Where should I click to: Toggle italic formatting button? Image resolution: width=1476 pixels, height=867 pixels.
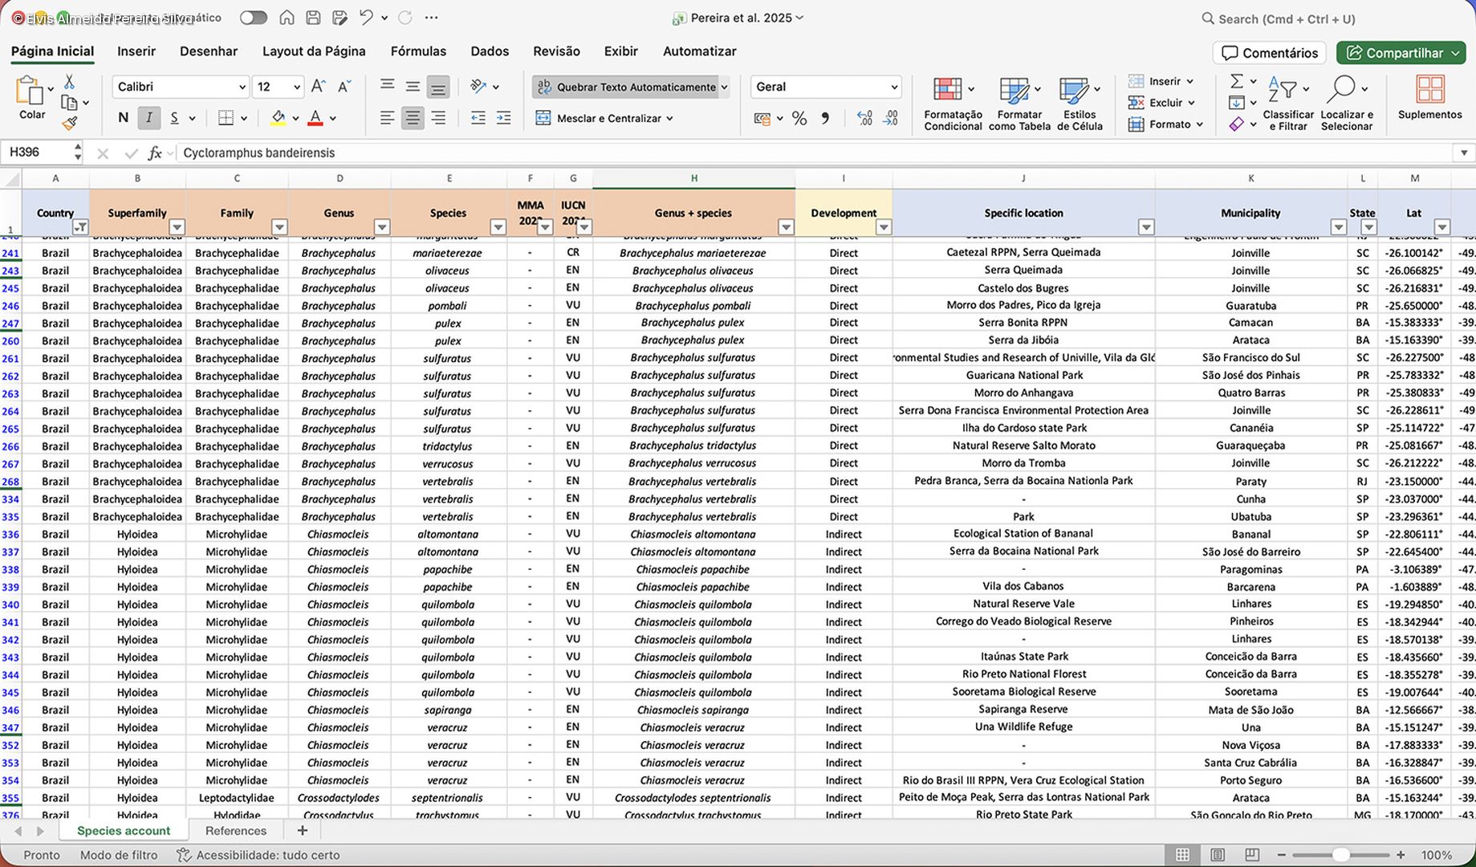tap(148, 118)
